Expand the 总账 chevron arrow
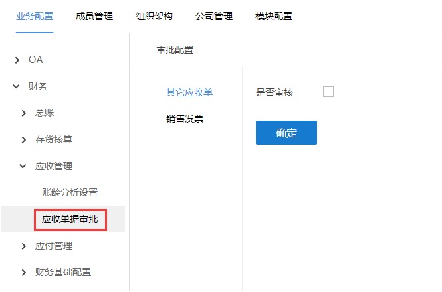This screenshot has height=292, width=442. pyautogui.click(x=24, y=113)
